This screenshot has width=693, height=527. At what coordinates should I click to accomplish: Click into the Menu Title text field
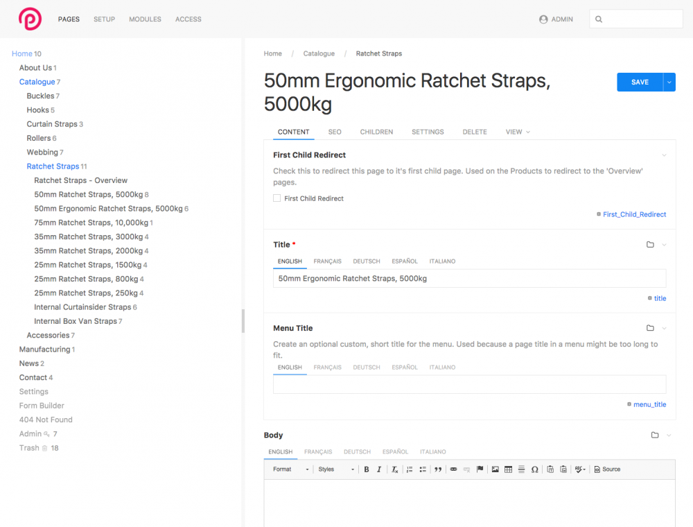(x=469, y=385)
